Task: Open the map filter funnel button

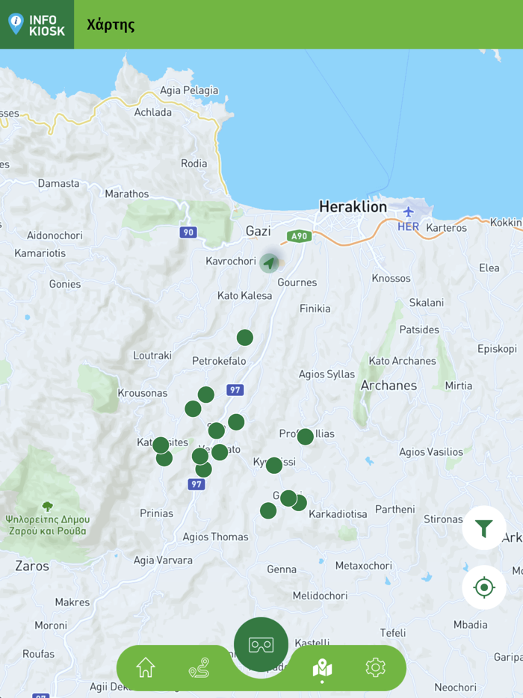Action: (484, 528)
